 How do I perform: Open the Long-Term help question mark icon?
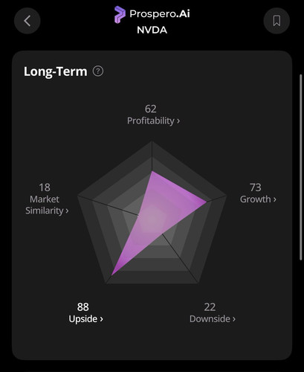coord(98,71)
